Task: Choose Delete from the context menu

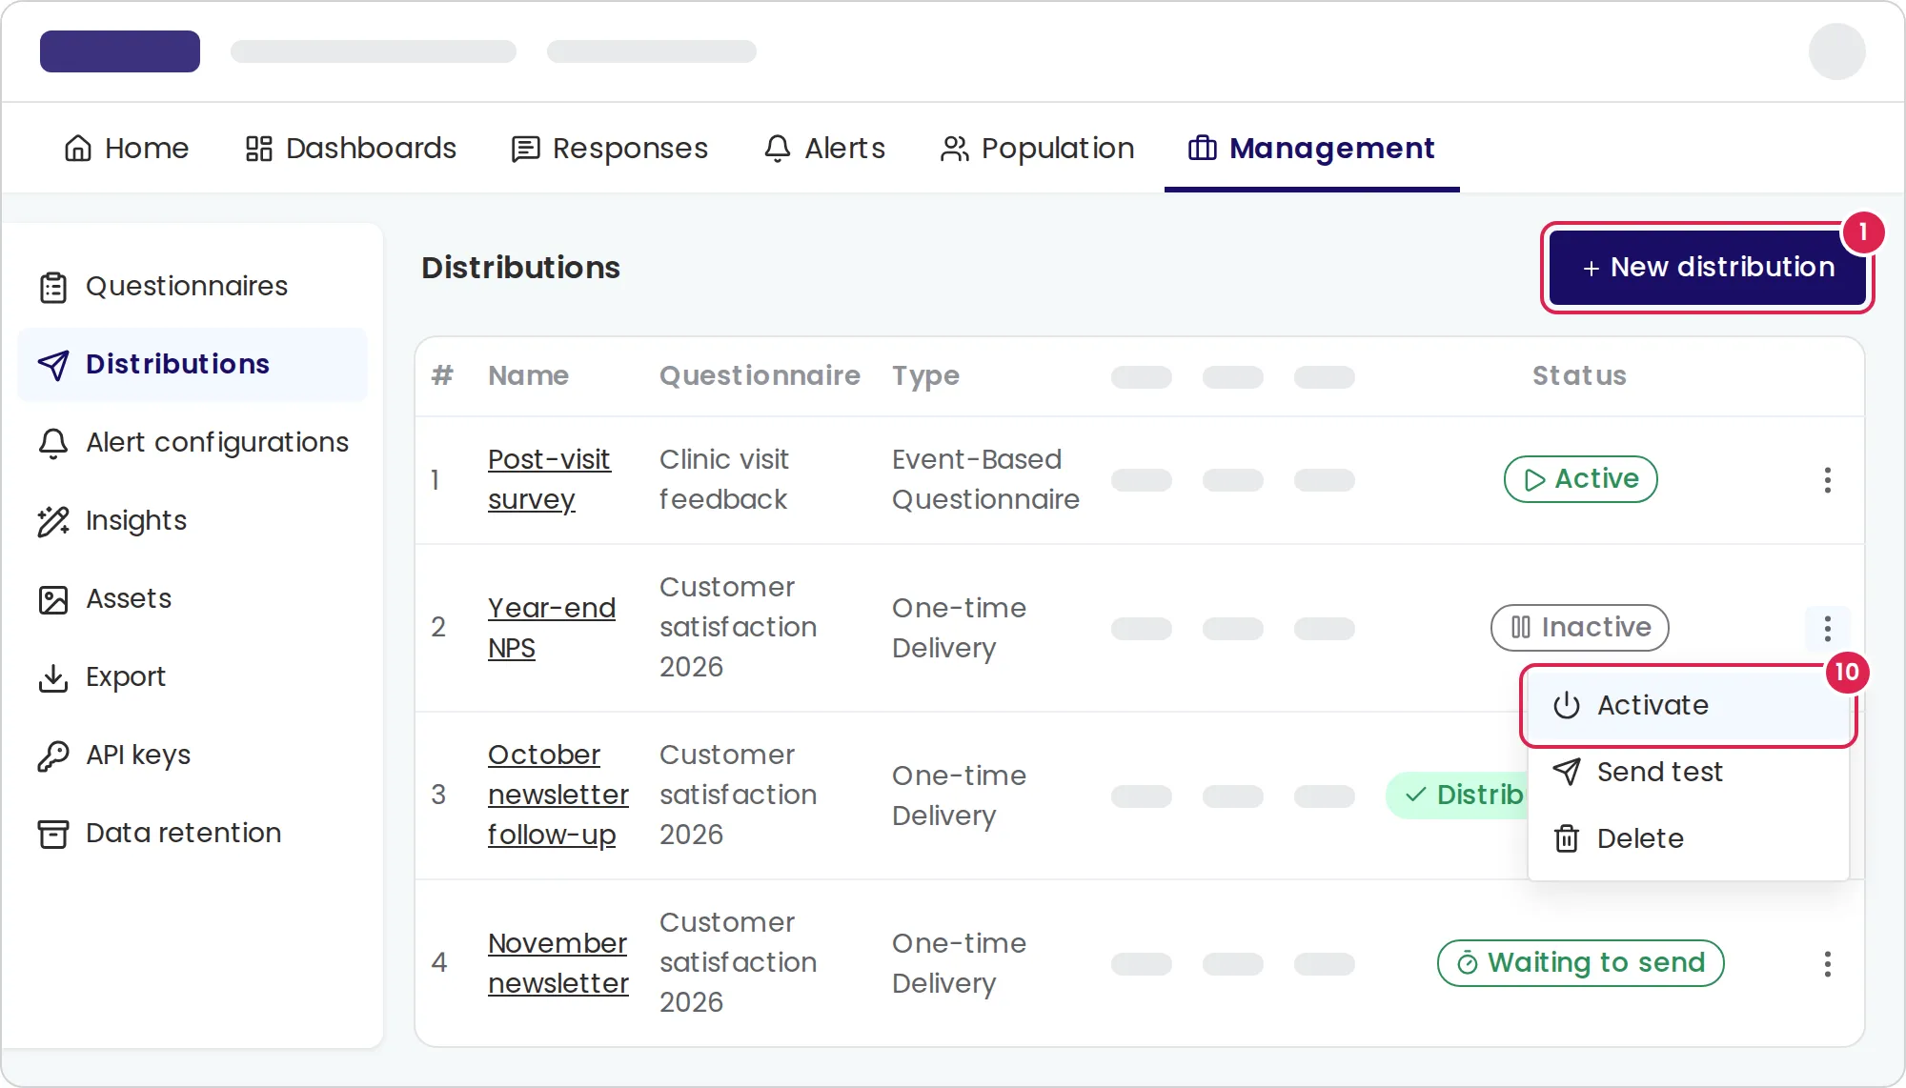Action: (1688, 838)
